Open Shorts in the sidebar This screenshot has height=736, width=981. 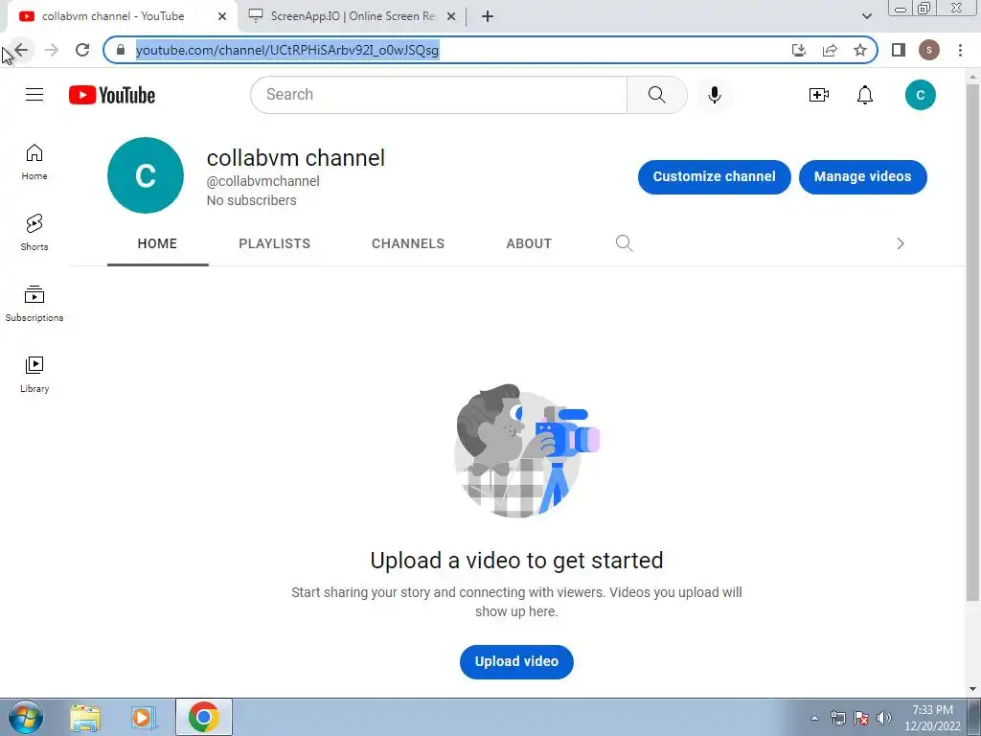(34, 232)
